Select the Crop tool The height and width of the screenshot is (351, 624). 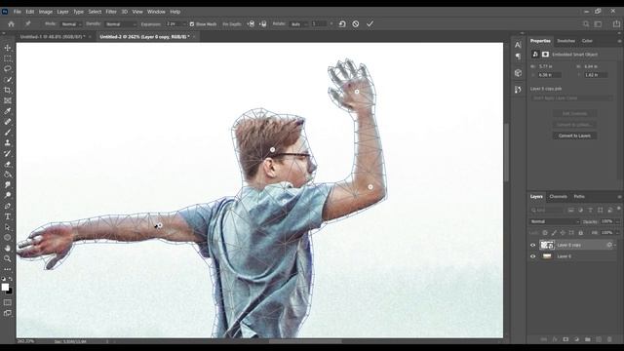point(8,90)
